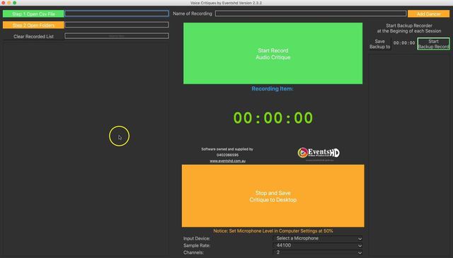Click the Channels label
The height and width of the screenshot is (258, 453).
(193, 252)
